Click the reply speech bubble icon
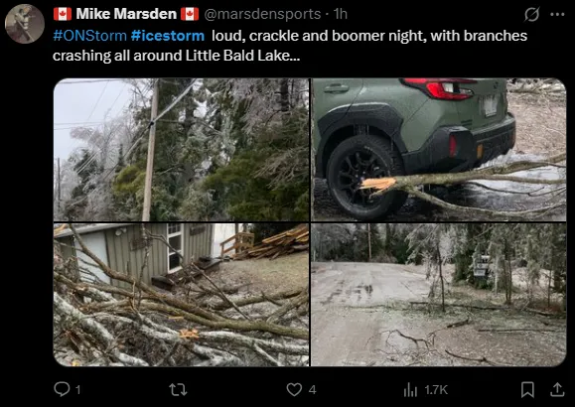The image size is (575, 407). click(62, 389)
